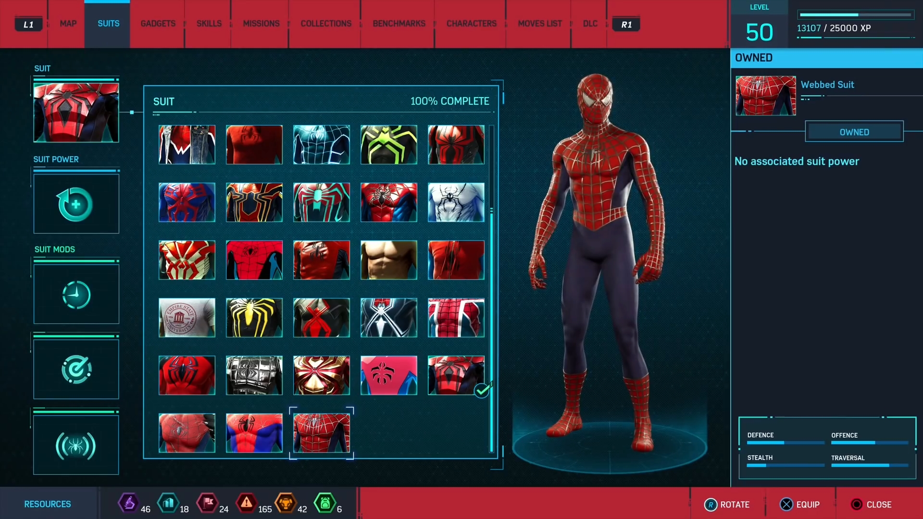Select the glowing cyan wireframe suit

coord(322,145)
